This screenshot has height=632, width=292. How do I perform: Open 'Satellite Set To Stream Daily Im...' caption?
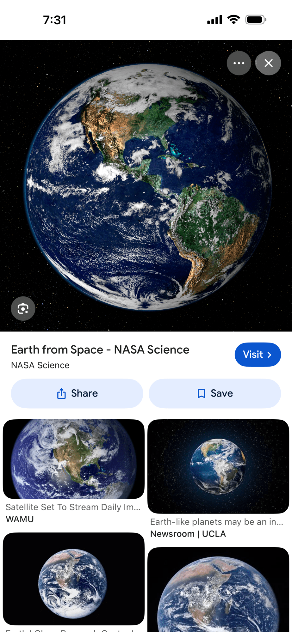(x=73, y=507)
